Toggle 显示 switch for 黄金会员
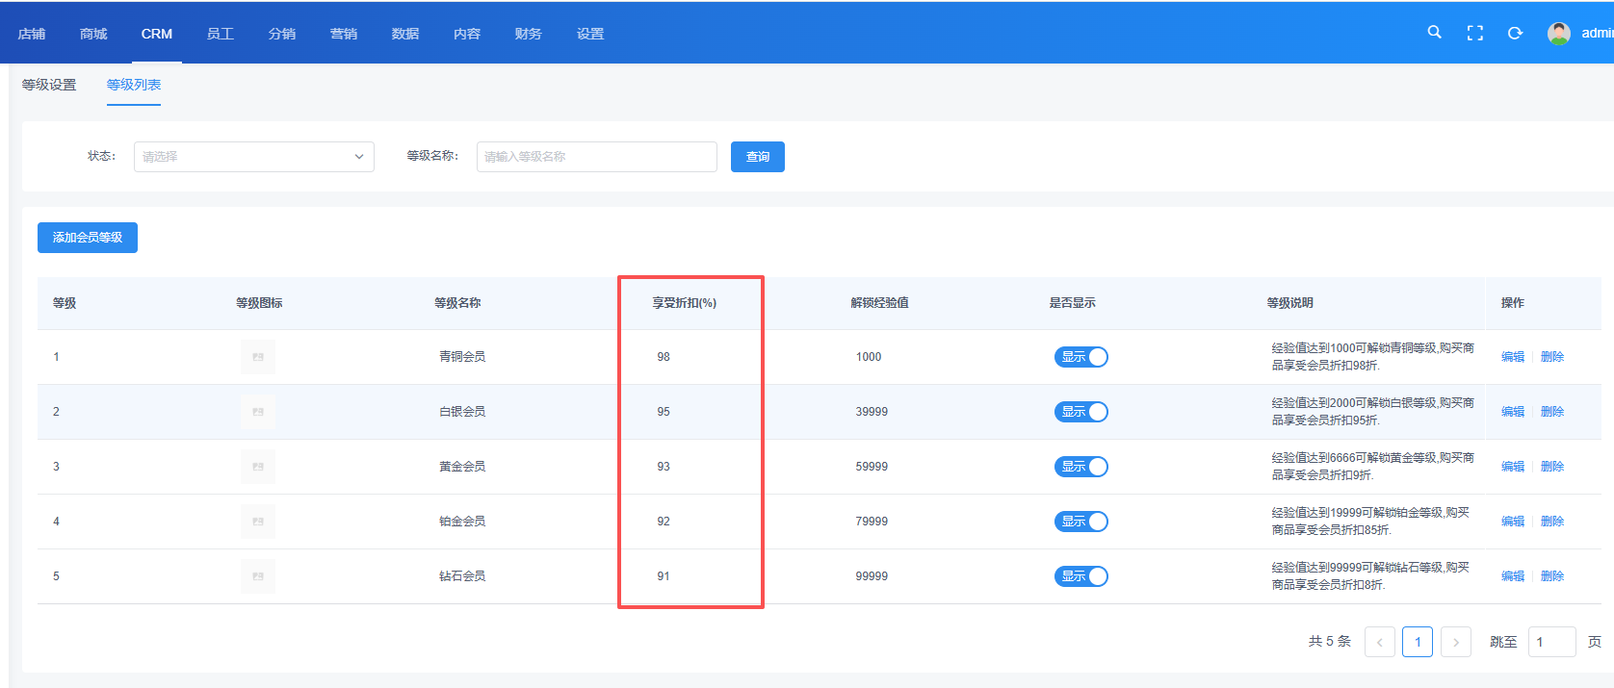The width and height of the screenshot is (1614, 688). click(1080, 467)
